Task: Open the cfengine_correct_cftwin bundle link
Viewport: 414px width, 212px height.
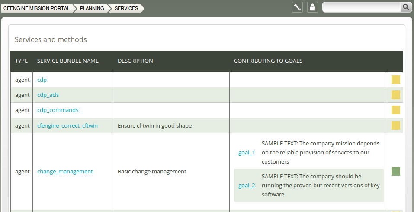Action: [67, 125]
